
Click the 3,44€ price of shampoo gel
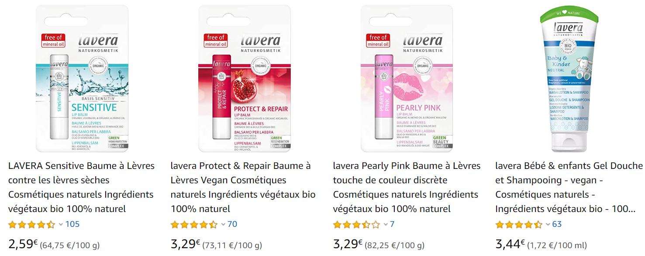(x=510, y=244)
